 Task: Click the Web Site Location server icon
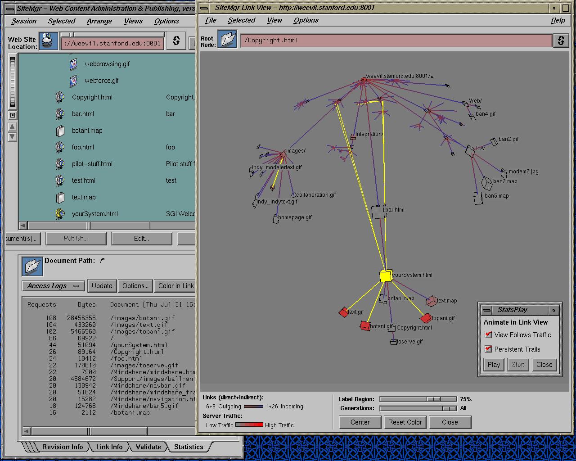click(x=48, y=41)
